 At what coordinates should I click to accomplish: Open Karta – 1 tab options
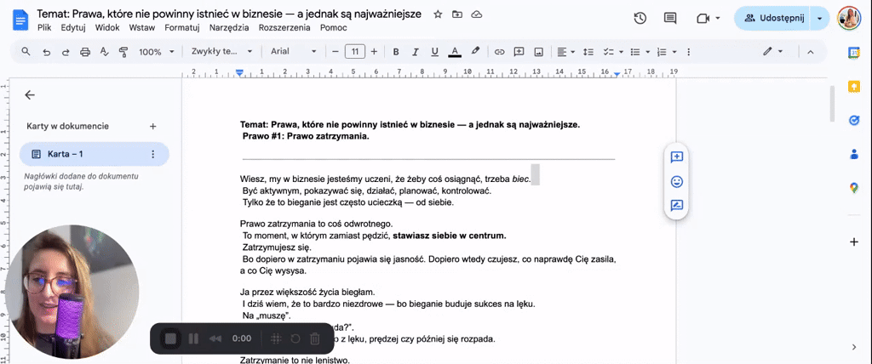153,154
